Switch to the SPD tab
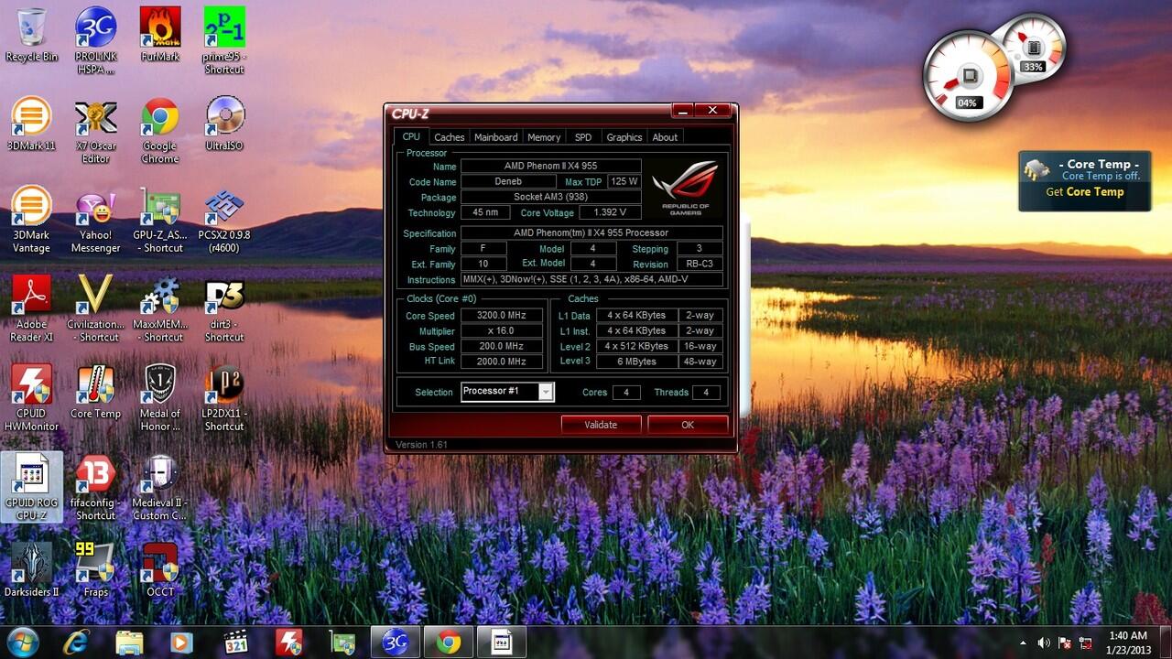Screen dimensions: 1172x659 pyautogui.click(x=583, y=137)
